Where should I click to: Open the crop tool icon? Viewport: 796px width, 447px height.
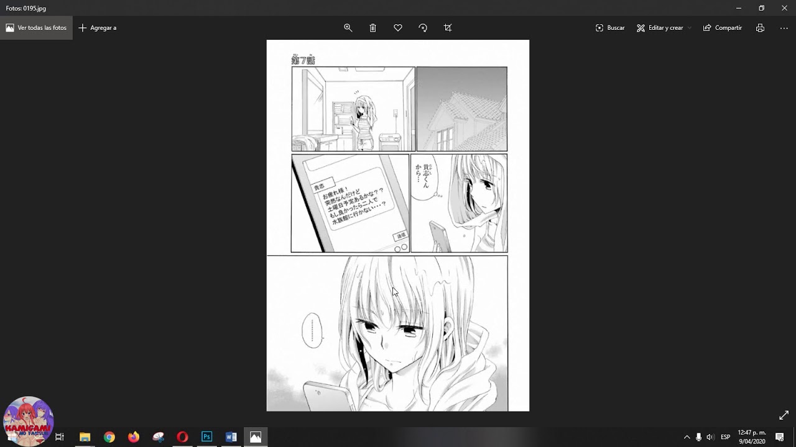click(448, 28)
